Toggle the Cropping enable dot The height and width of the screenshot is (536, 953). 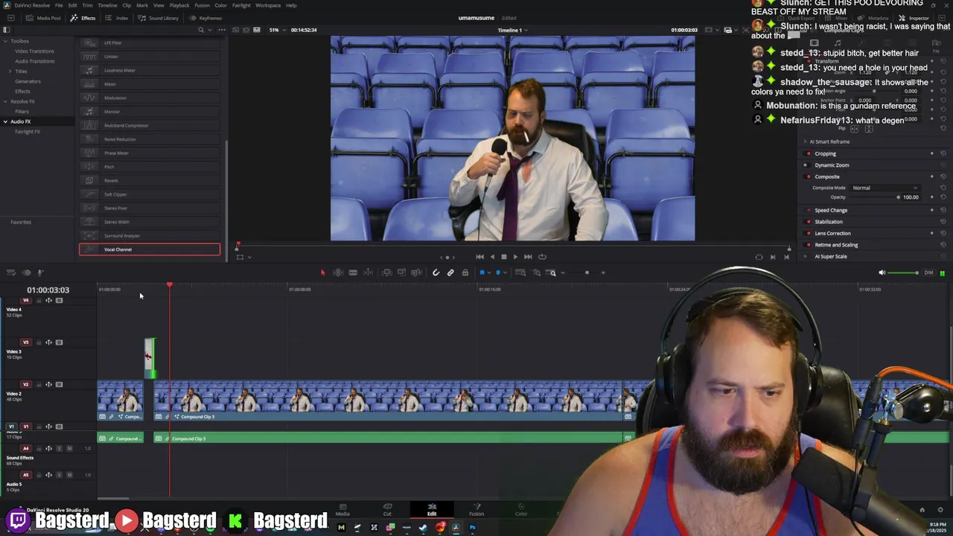pos(808,153)
